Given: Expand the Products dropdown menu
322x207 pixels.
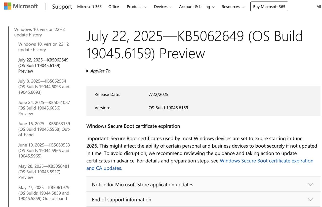Looking at the screenshot, I should (137, 7).
